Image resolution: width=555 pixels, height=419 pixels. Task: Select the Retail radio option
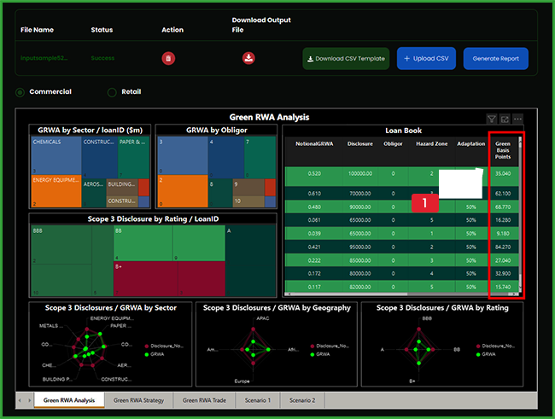[112, 92]
